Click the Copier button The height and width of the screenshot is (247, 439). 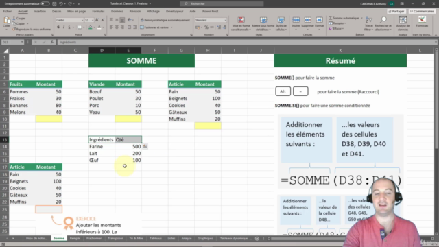[19, 23]
